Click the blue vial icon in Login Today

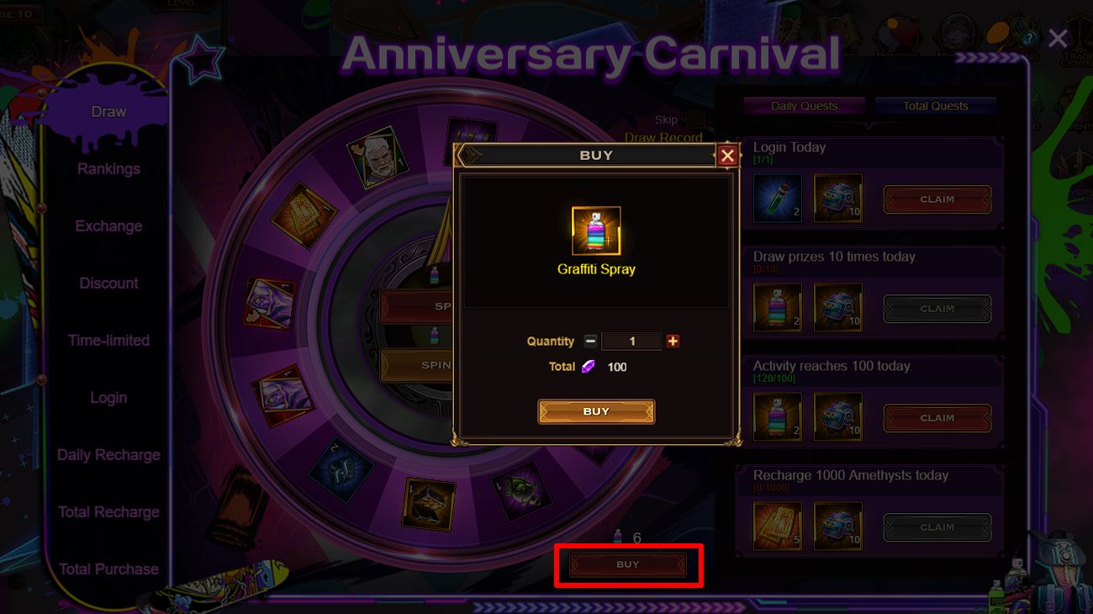[x=778, y=198]
